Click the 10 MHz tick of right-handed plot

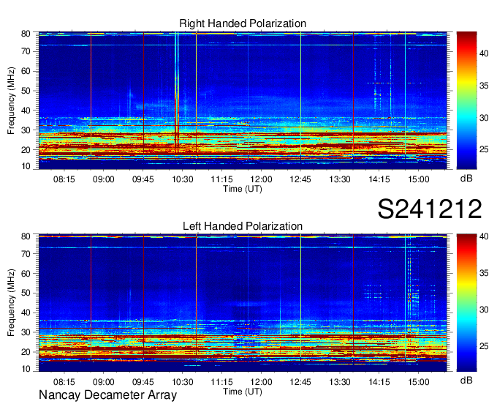[26, 166]
